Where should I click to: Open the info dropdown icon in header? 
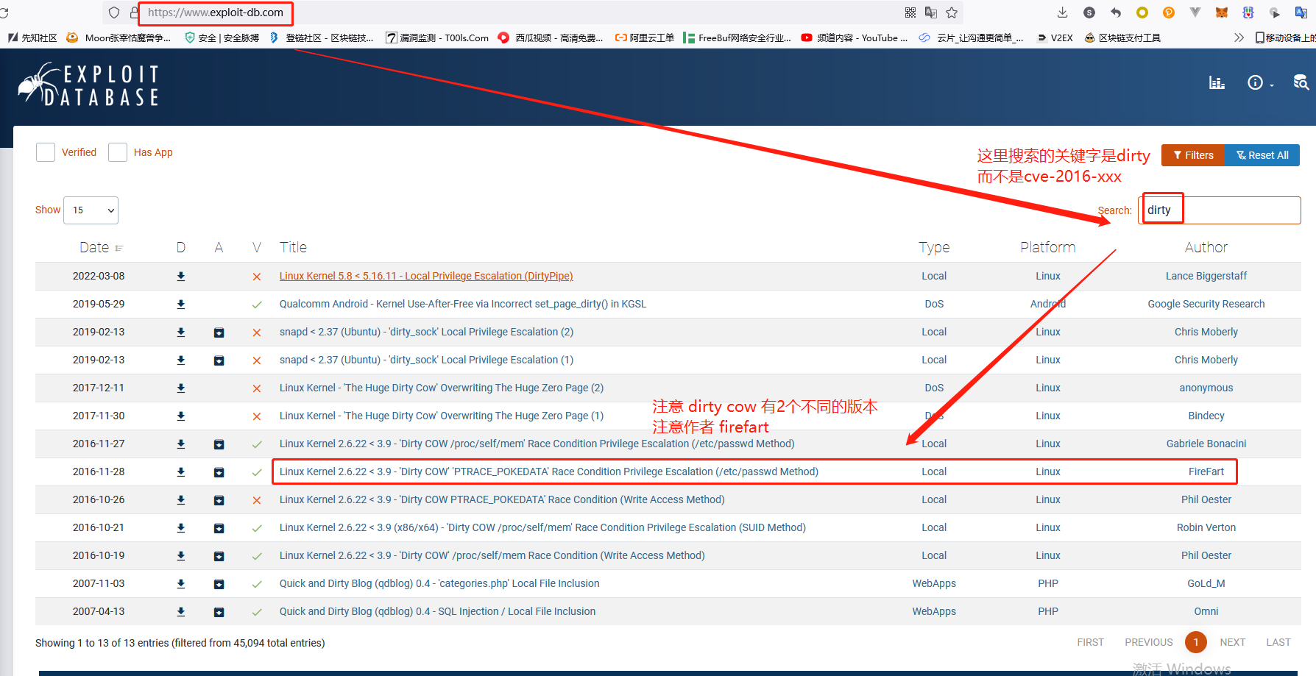tap(1259, 83)
